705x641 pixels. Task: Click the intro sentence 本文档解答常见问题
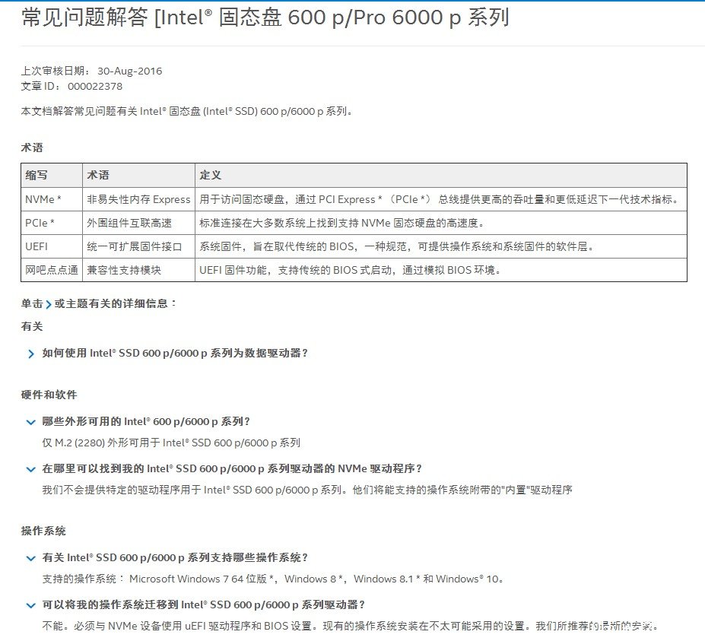[x=186, y=112]
